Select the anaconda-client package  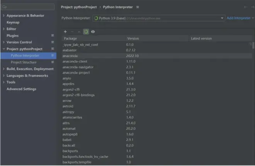coord(157,62)
